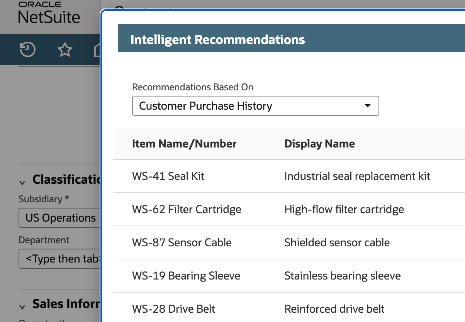Select WS-19 Bearing Sleeve item
This screenshot has width=465, height=322.
pyautogui.click(x=186, y=276)
